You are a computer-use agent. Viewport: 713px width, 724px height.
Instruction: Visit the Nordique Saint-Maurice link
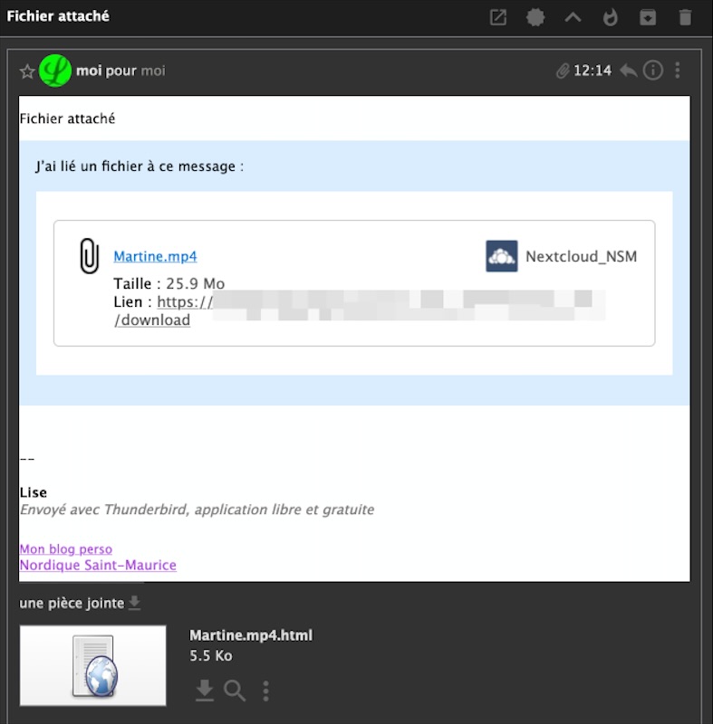tap(98, 566)
